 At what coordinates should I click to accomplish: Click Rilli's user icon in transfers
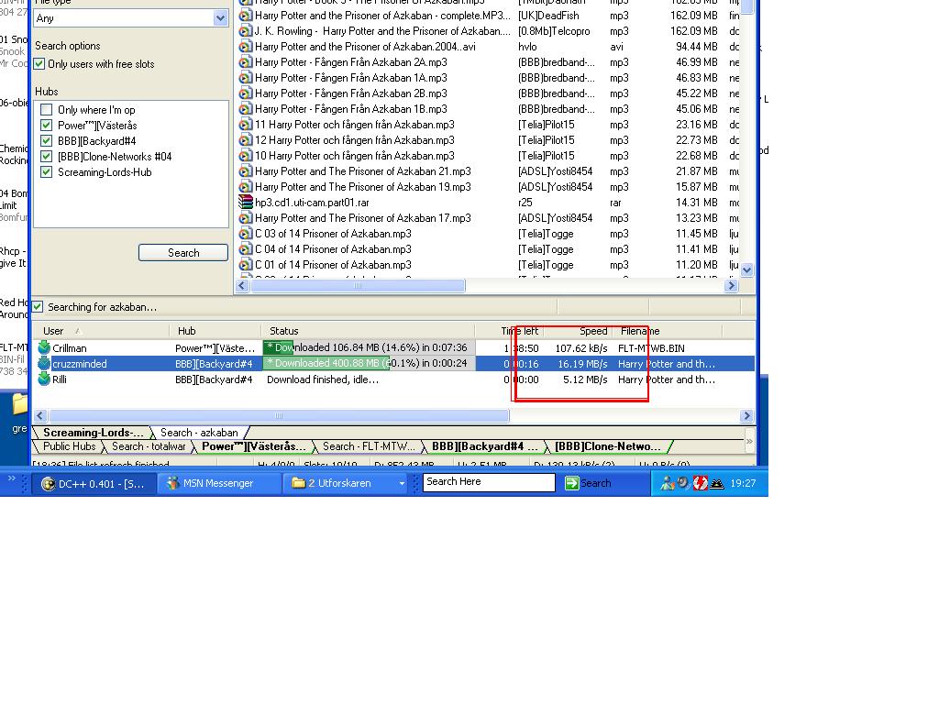44,379
